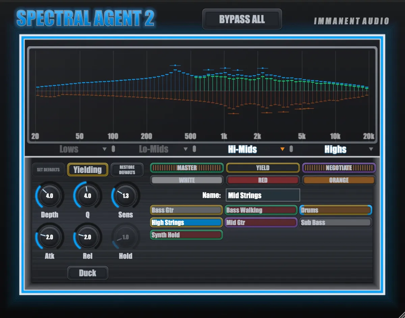Click the "10k" frequency label
Image resolution: width=405 pixels, height=318 pixels.
click(335, 136)
